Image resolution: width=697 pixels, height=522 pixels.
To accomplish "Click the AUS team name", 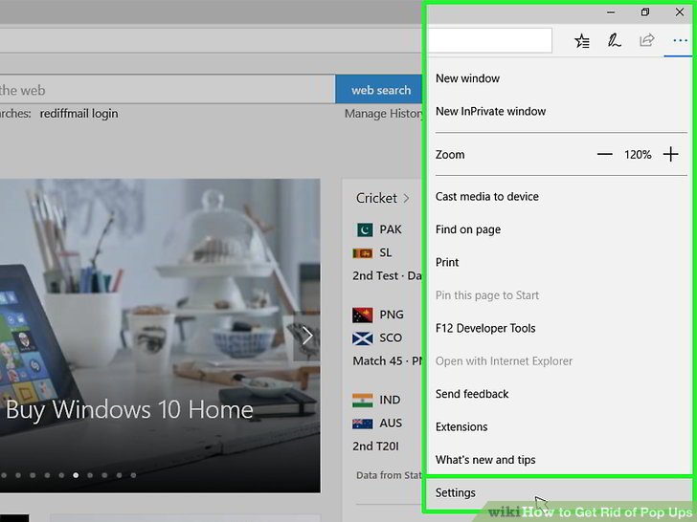I will pyautogui.click(x=391, y=423).
